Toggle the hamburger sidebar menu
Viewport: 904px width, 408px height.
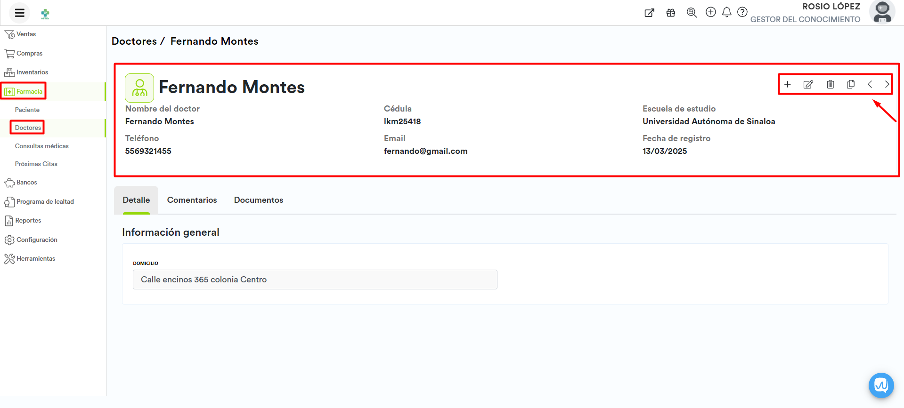point(19,13)
